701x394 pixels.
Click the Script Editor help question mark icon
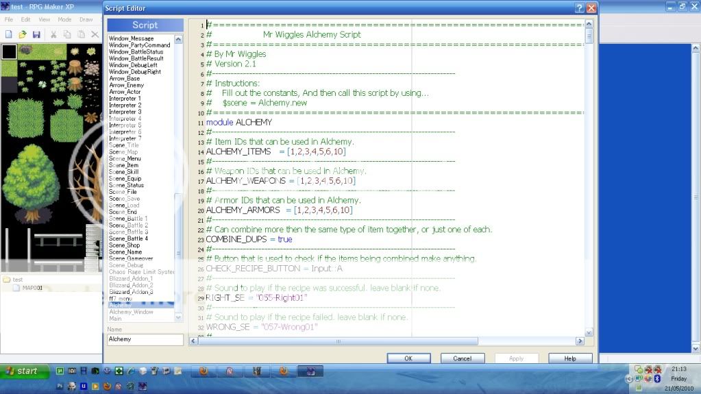point(580,8)
